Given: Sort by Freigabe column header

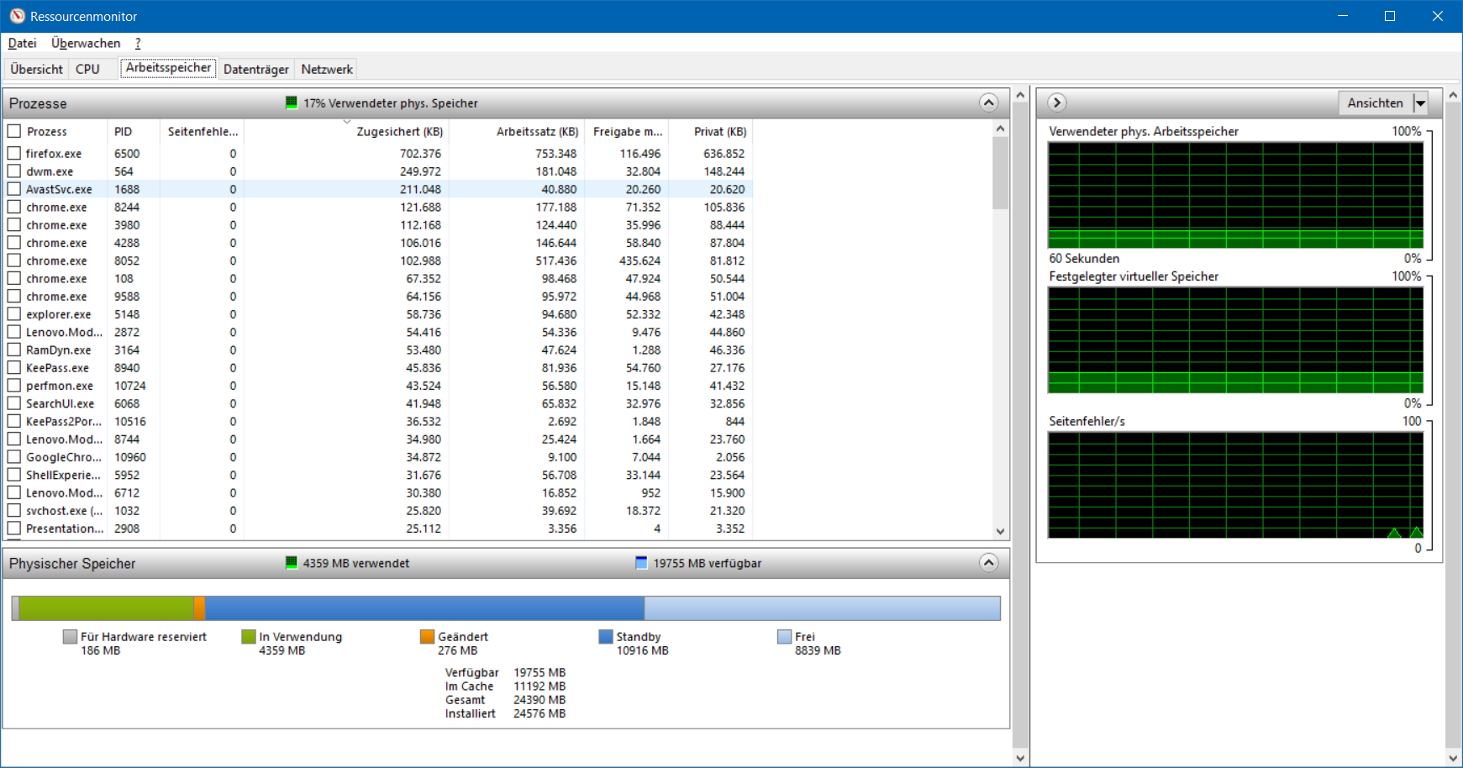Looking at the screenshot, I should click(x=626, y=131).
